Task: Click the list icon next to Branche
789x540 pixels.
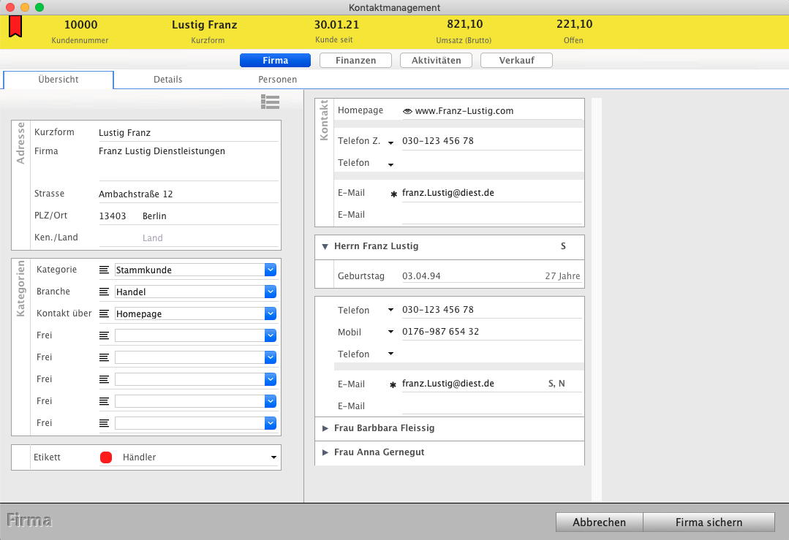Action: tap(105, 292)
